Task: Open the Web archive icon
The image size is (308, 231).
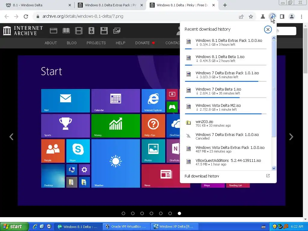Action: 54,31
